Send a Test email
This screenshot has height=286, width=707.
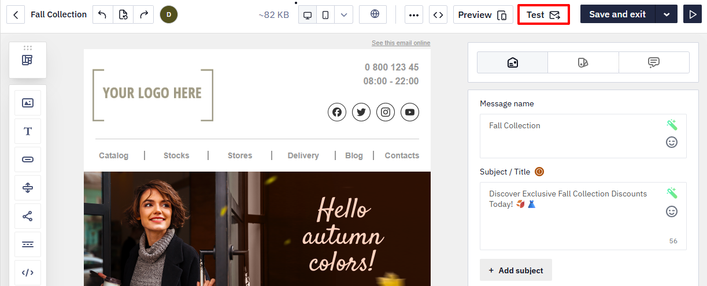pyautogui.click(x=543, y=14)
